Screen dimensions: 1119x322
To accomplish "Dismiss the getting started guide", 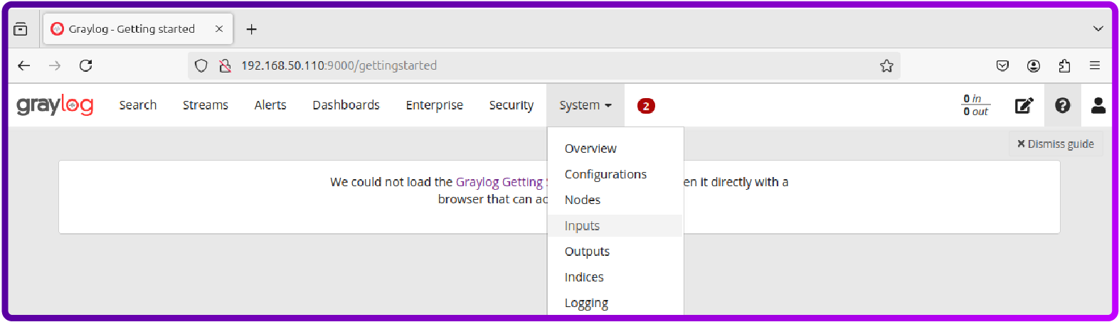I will (1056, 144).
